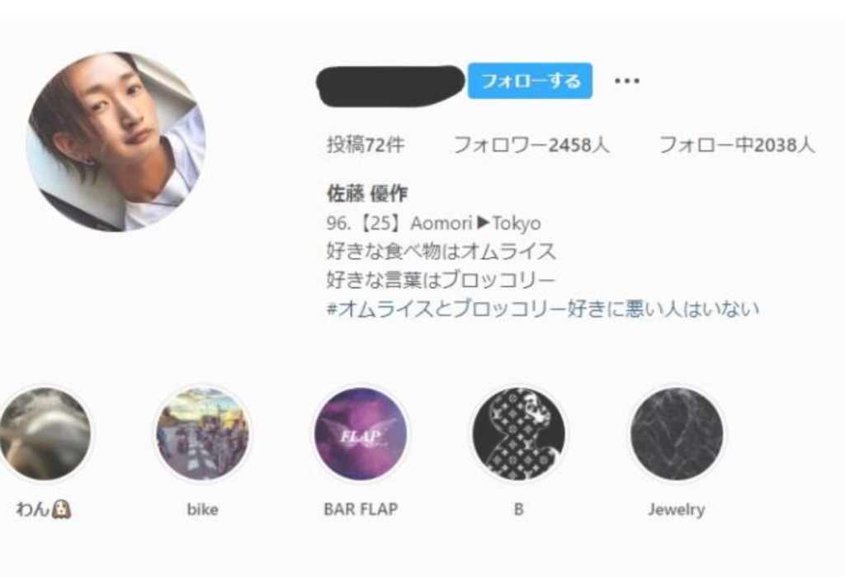The width and height of the screenshot is (845, 577).
Task: Click the blue フォローする button
Action: [530, 81]
